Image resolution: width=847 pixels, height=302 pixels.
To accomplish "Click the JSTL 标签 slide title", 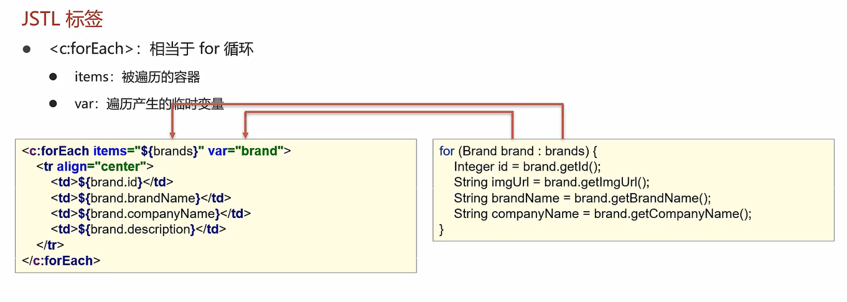I will click(x=62, y=19).
